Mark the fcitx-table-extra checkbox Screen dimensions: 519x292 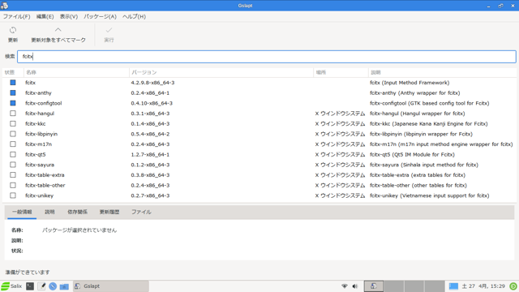13,175
